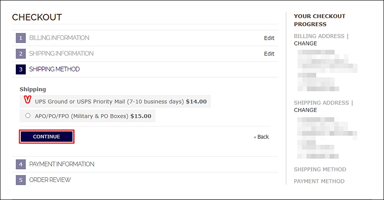
Task: Click Payment Method in checkout progress sidebar
Action: point(319,181)
